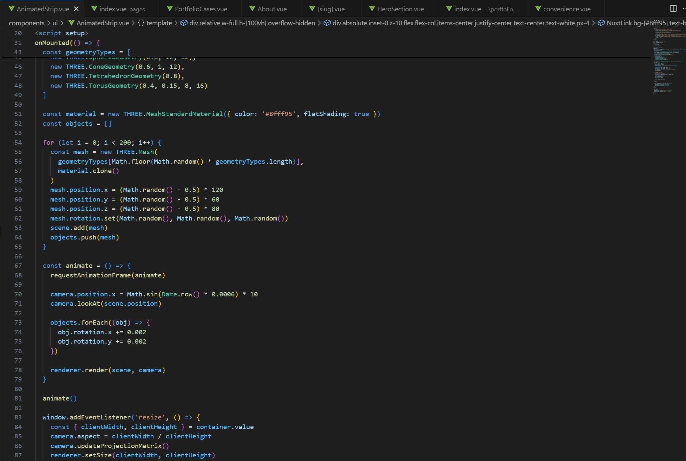Click the braces icon beside template breadcrumb
Image resolution: width=686 pixels, height=461 pixels.
(x=141, y=23)
